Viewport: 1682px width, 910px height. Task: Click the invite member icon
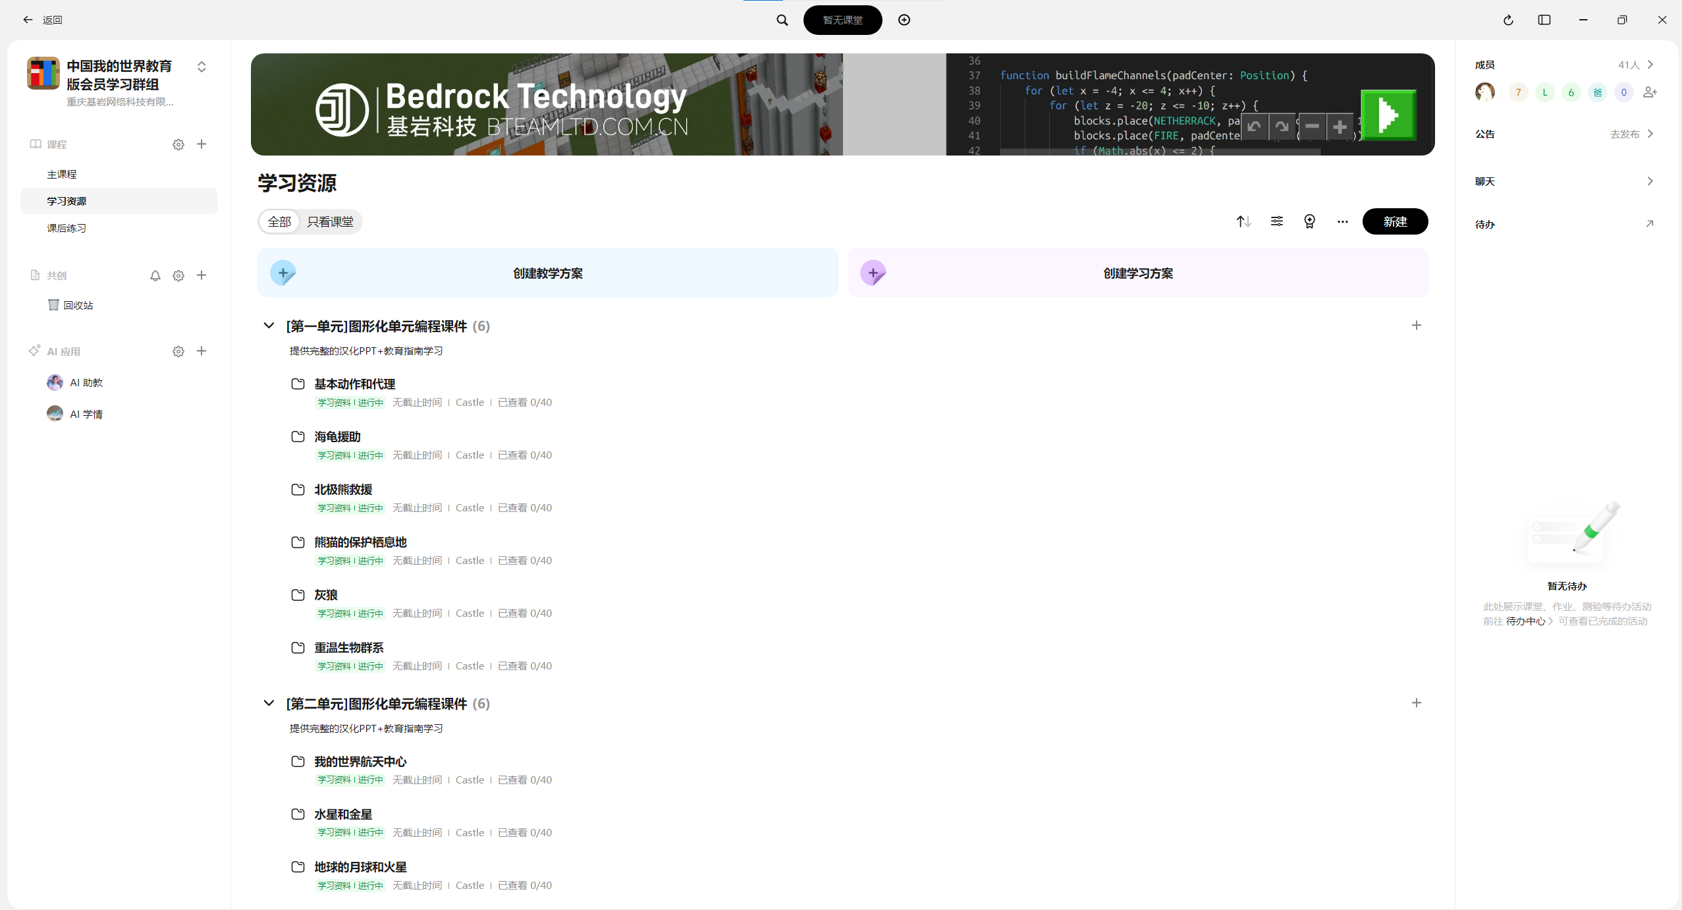1650,92
